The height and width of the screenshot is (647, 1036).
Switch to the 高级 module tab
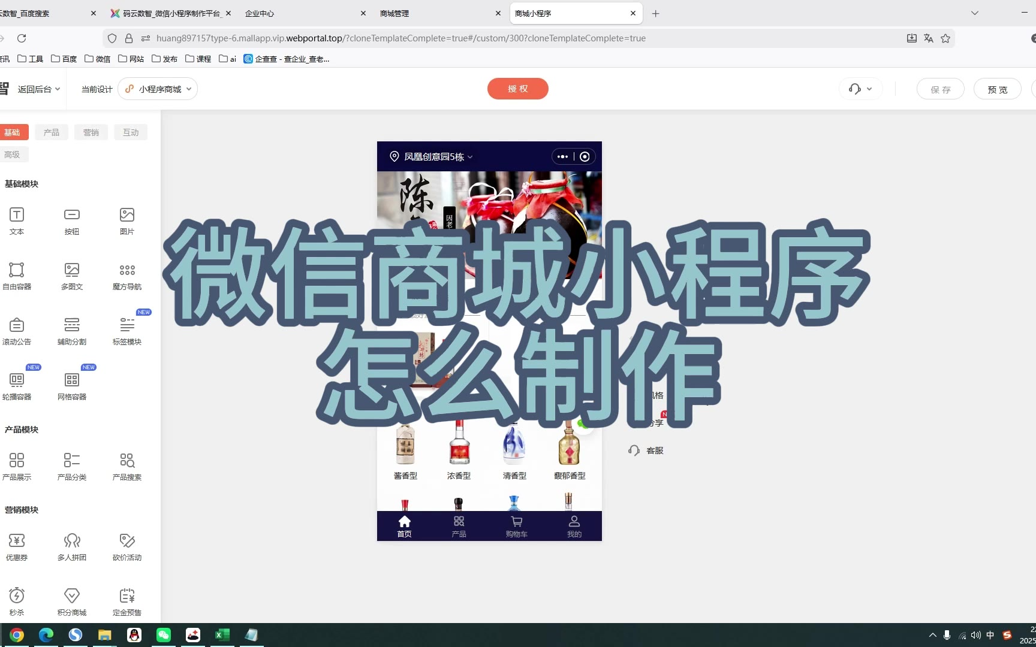coord(12,155)
